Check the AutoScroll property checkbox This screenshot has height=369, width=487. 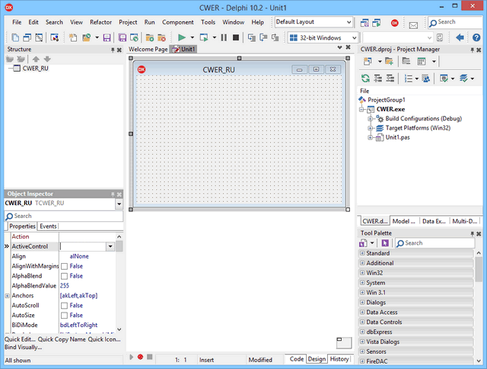(64, 305)
